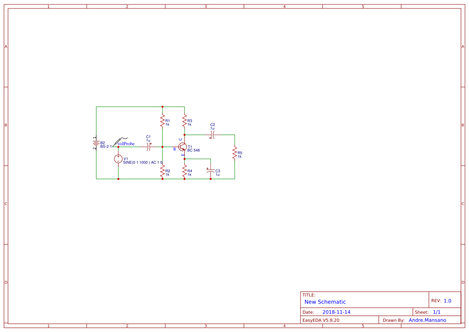469x332 pixels.
Task: Select the electrolytic capacitor C1 symbol
Action: [148, 148]
